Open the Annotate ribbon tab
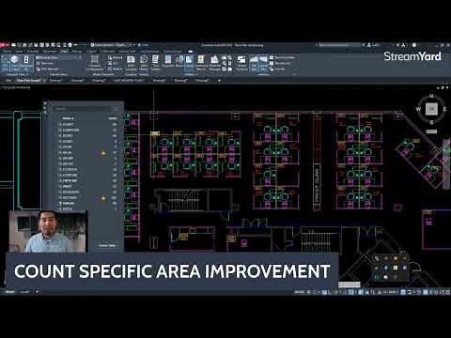 pyautogui.click(x=33, y=51)
